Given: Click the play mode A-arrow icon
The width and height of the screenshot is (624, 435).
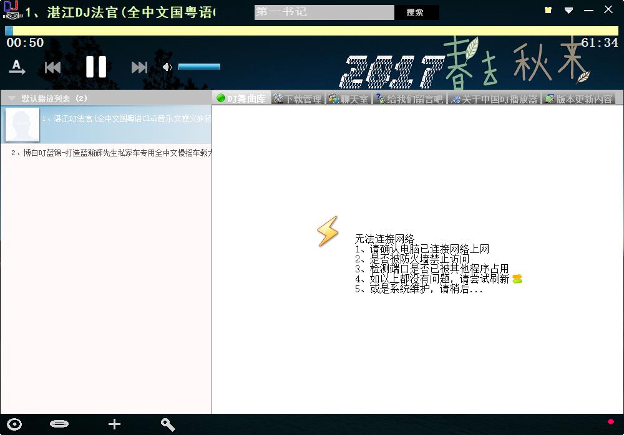Looking at the screenshot, I should point(17,67).
